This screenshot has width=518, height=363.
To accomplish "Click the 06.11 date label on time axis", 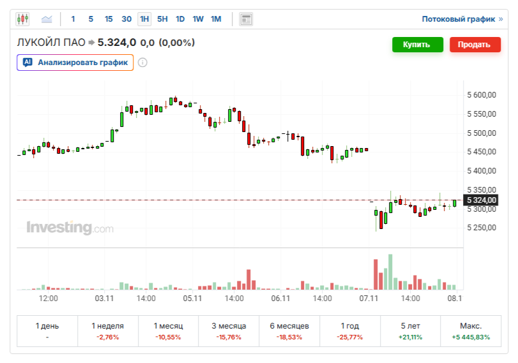I will [x=280, y=299].
